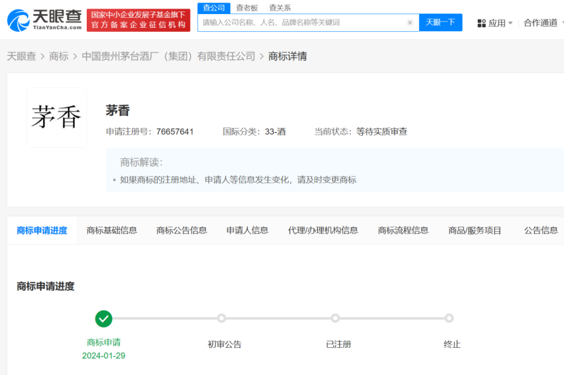The width and height of the screenshot is (564, 375).
Task: Click the 初审公告 progress step circle
Action: click(x=221, y=318)
